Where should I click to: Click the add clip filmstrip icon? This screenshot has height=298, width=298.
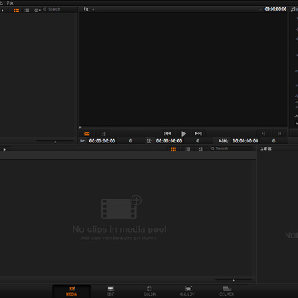click(121, 207)
